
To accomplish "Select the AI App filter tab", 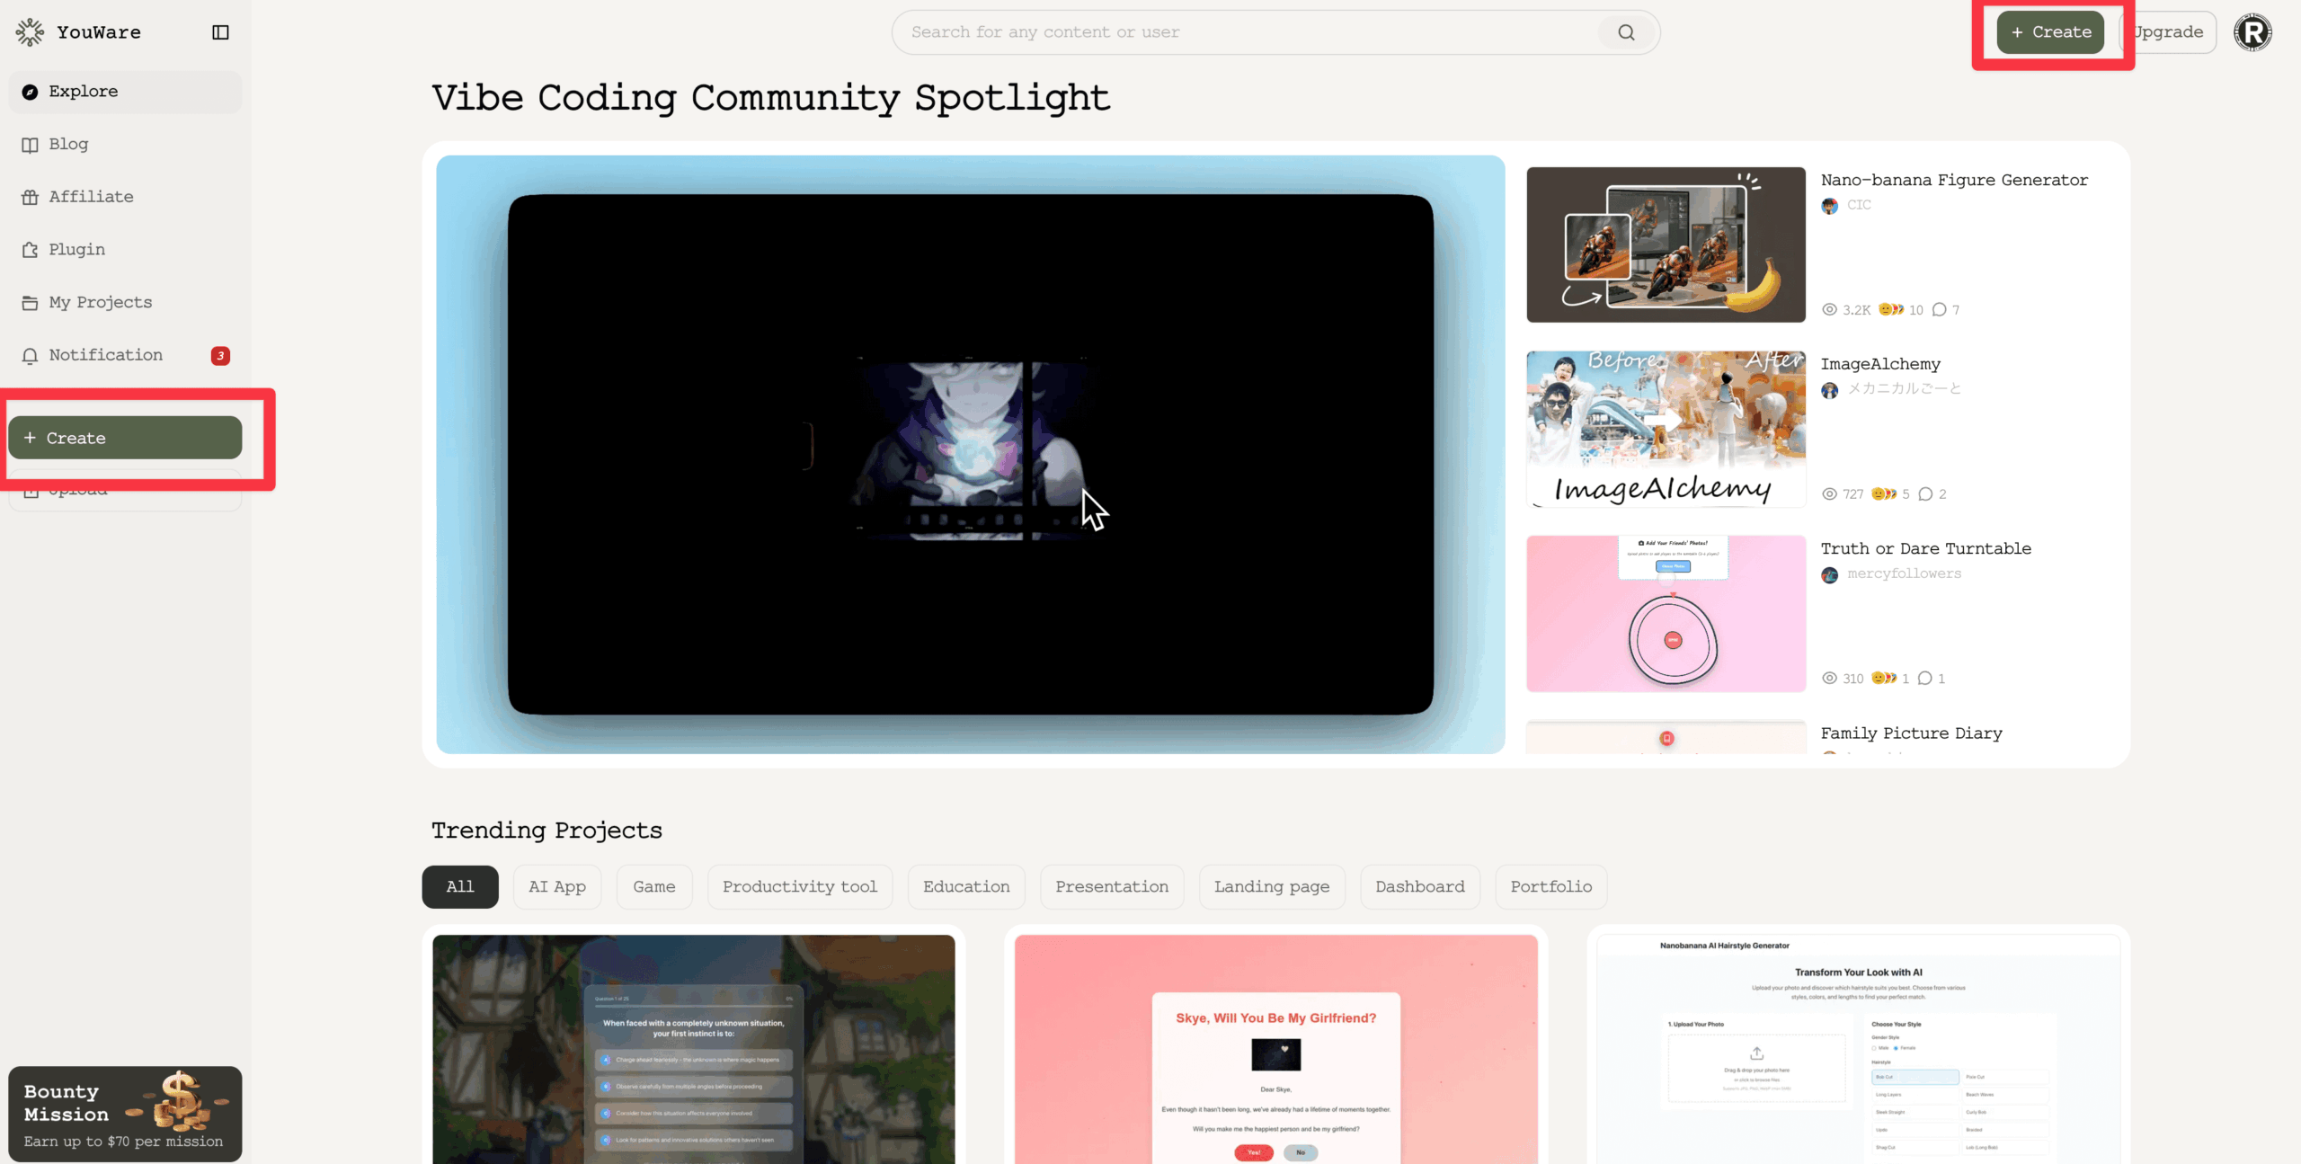I will (556, 887).
